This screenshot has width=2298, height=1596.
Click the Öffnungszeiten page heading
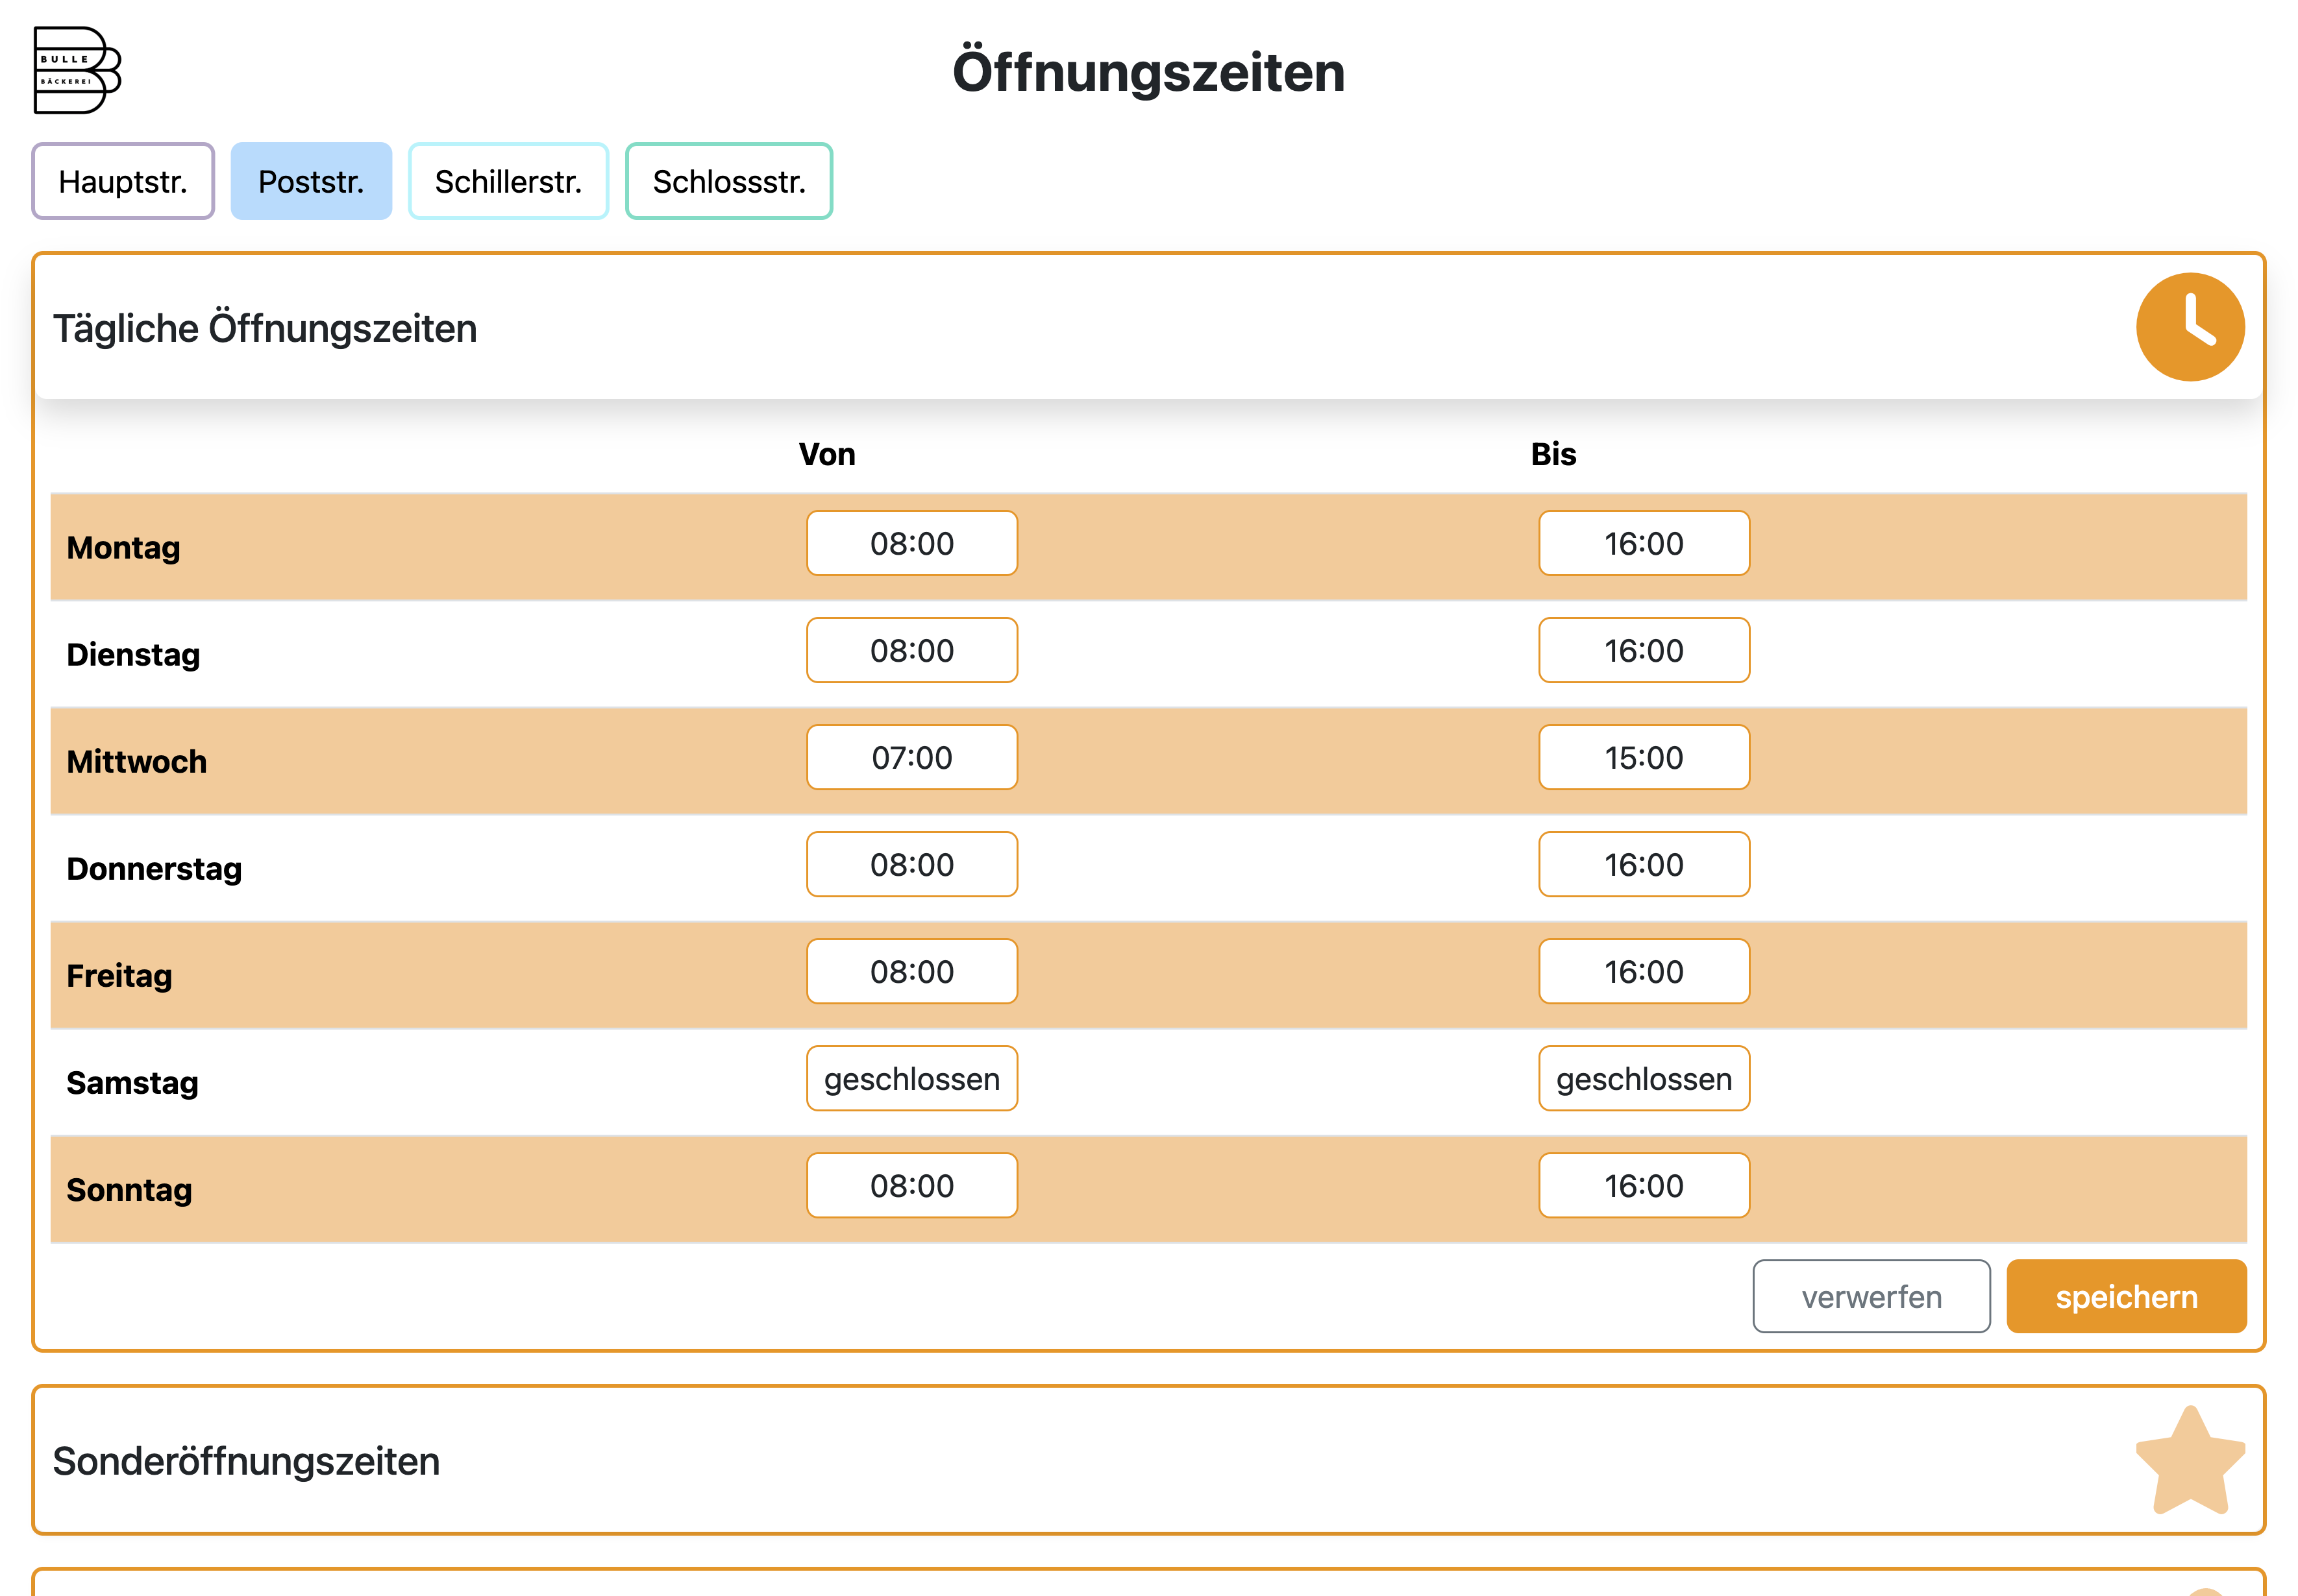(x=1148, y=72)
